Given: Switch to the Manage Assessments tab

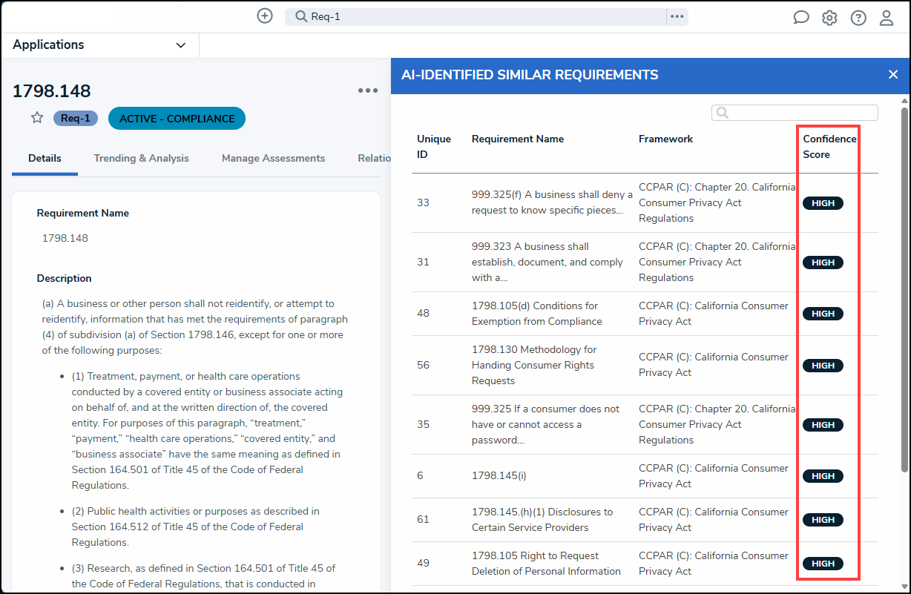Looking at the screenshot, I should click(x=273, y=158).
